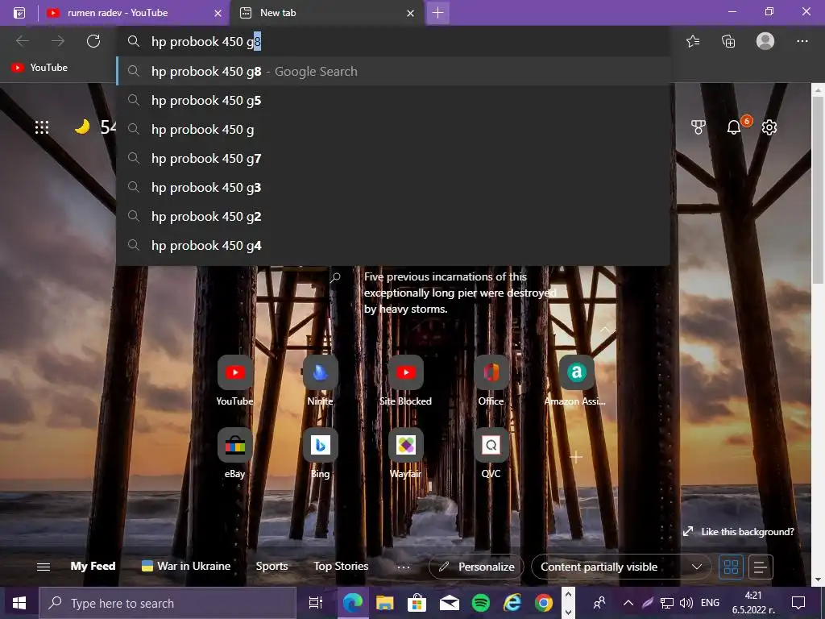Image resolution: width=825 pixels, height=619 pixels.
Task: Open the Windows Start menu
Action: (x=19, y=603)
